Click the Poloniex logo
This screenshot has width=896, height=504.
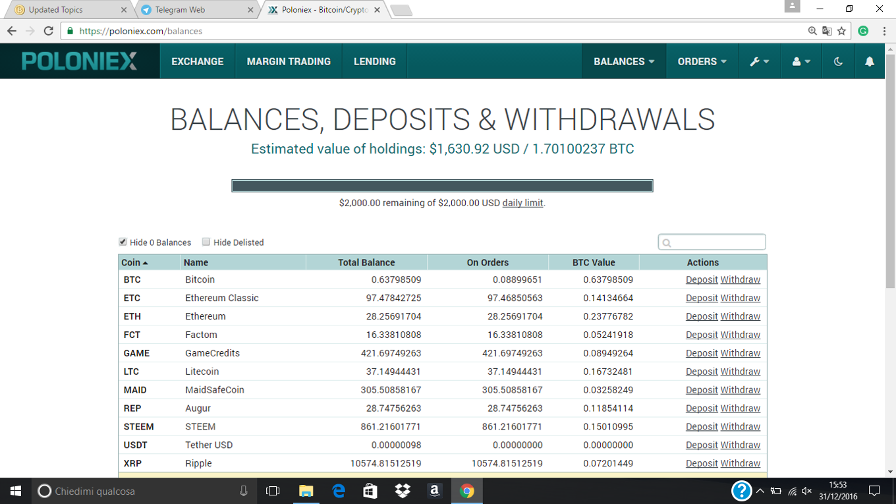pos(80,61)
